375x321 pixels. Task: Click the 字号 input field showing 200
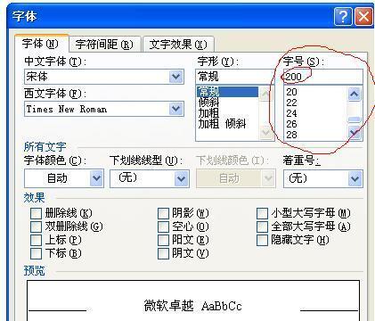coord(323,77)
